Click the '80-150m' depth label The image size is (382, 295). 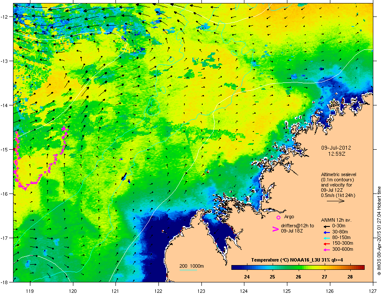point(341,238)
